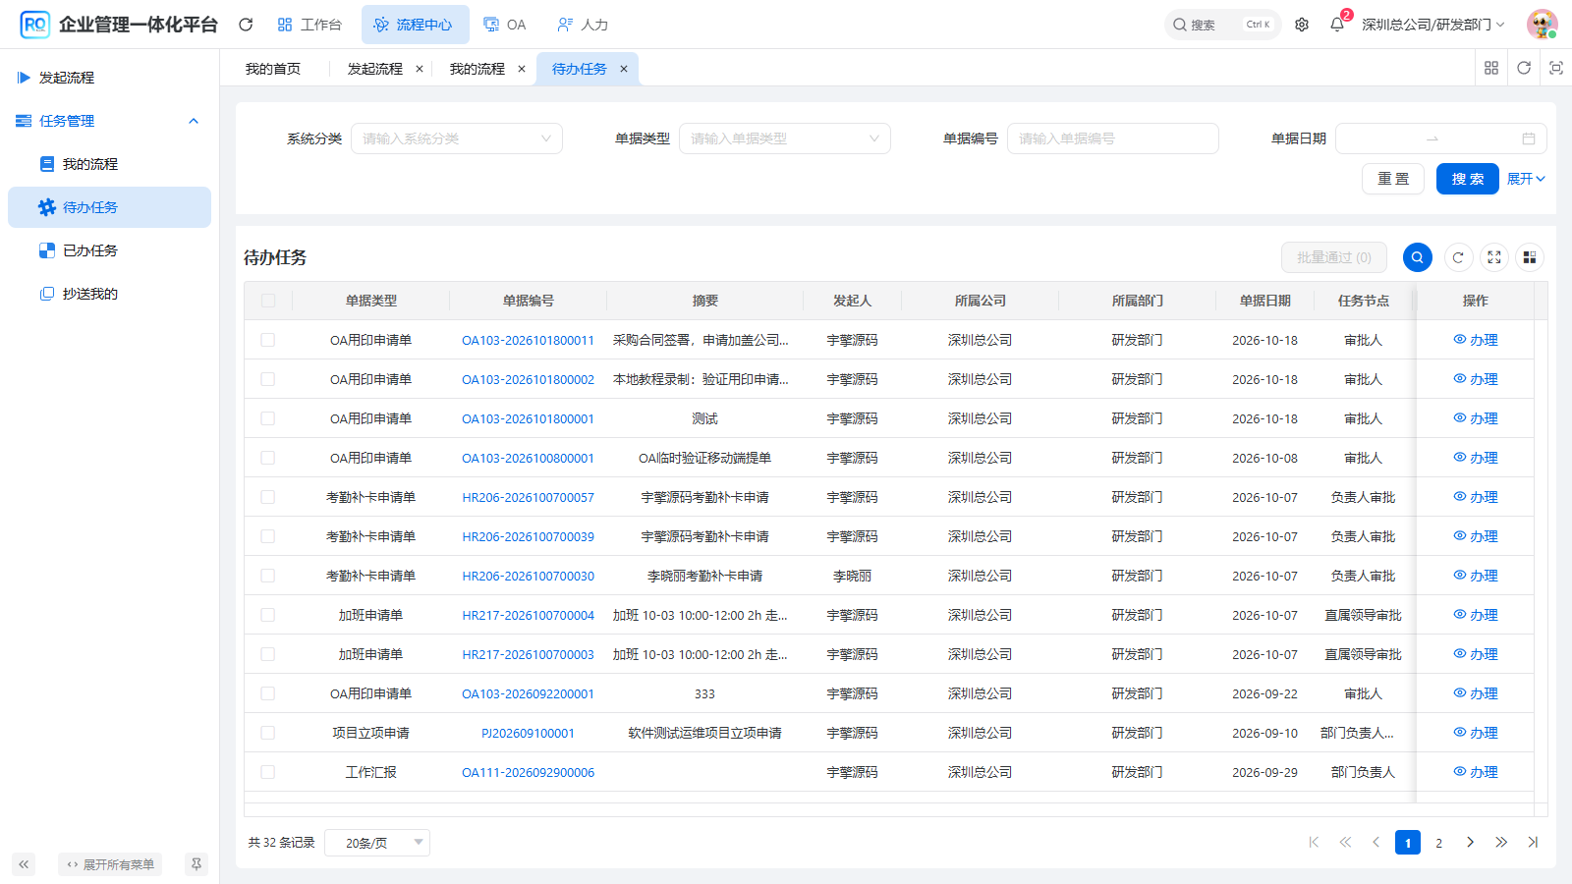Close the 待办任务 tab

[x=624, y=69]
